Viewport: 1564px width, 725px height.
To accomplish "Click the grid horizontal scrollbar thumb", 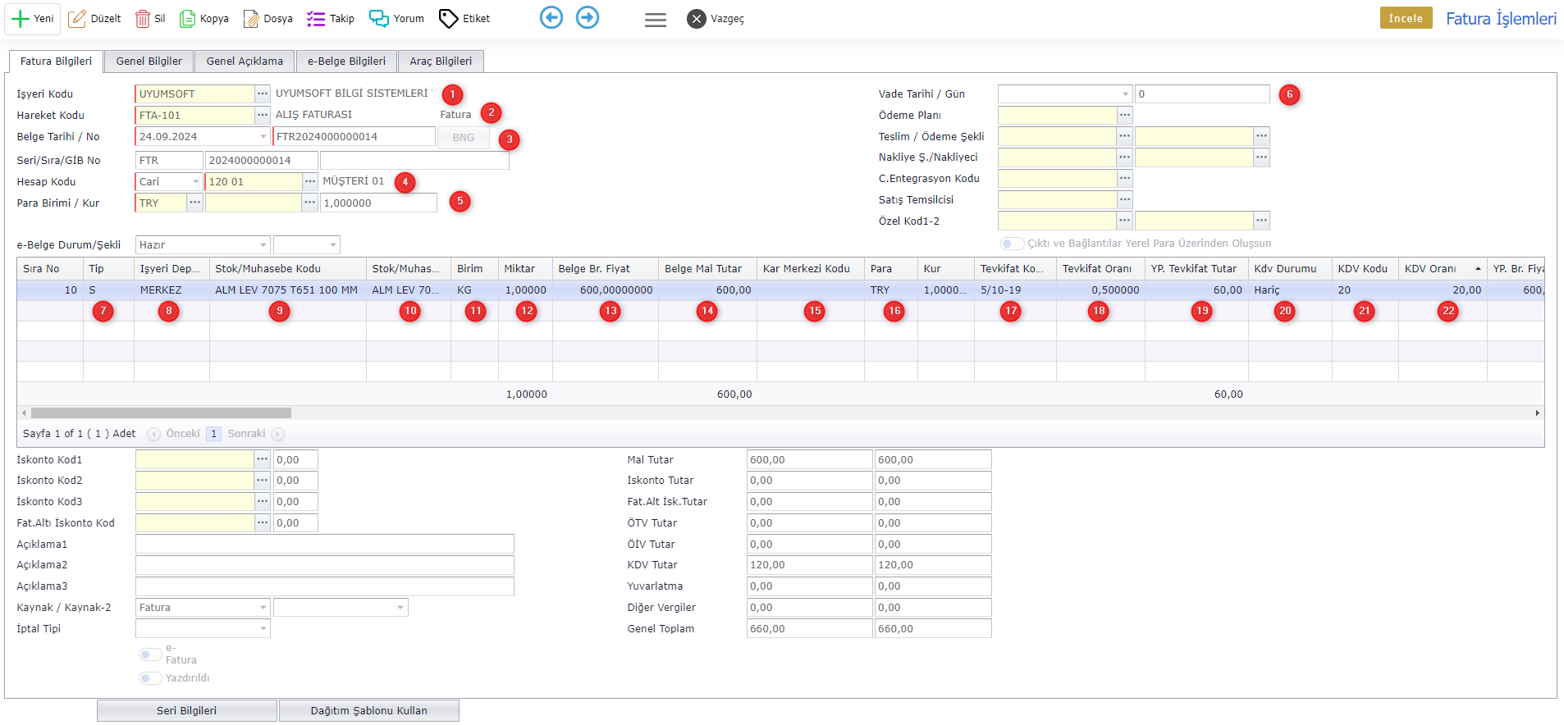I will tap(161, 413).
